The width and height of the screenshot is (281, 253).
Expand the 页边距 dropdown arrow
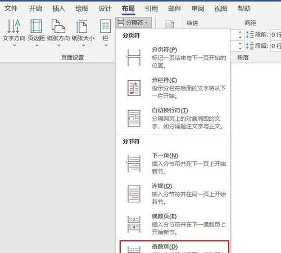(37, 46)
